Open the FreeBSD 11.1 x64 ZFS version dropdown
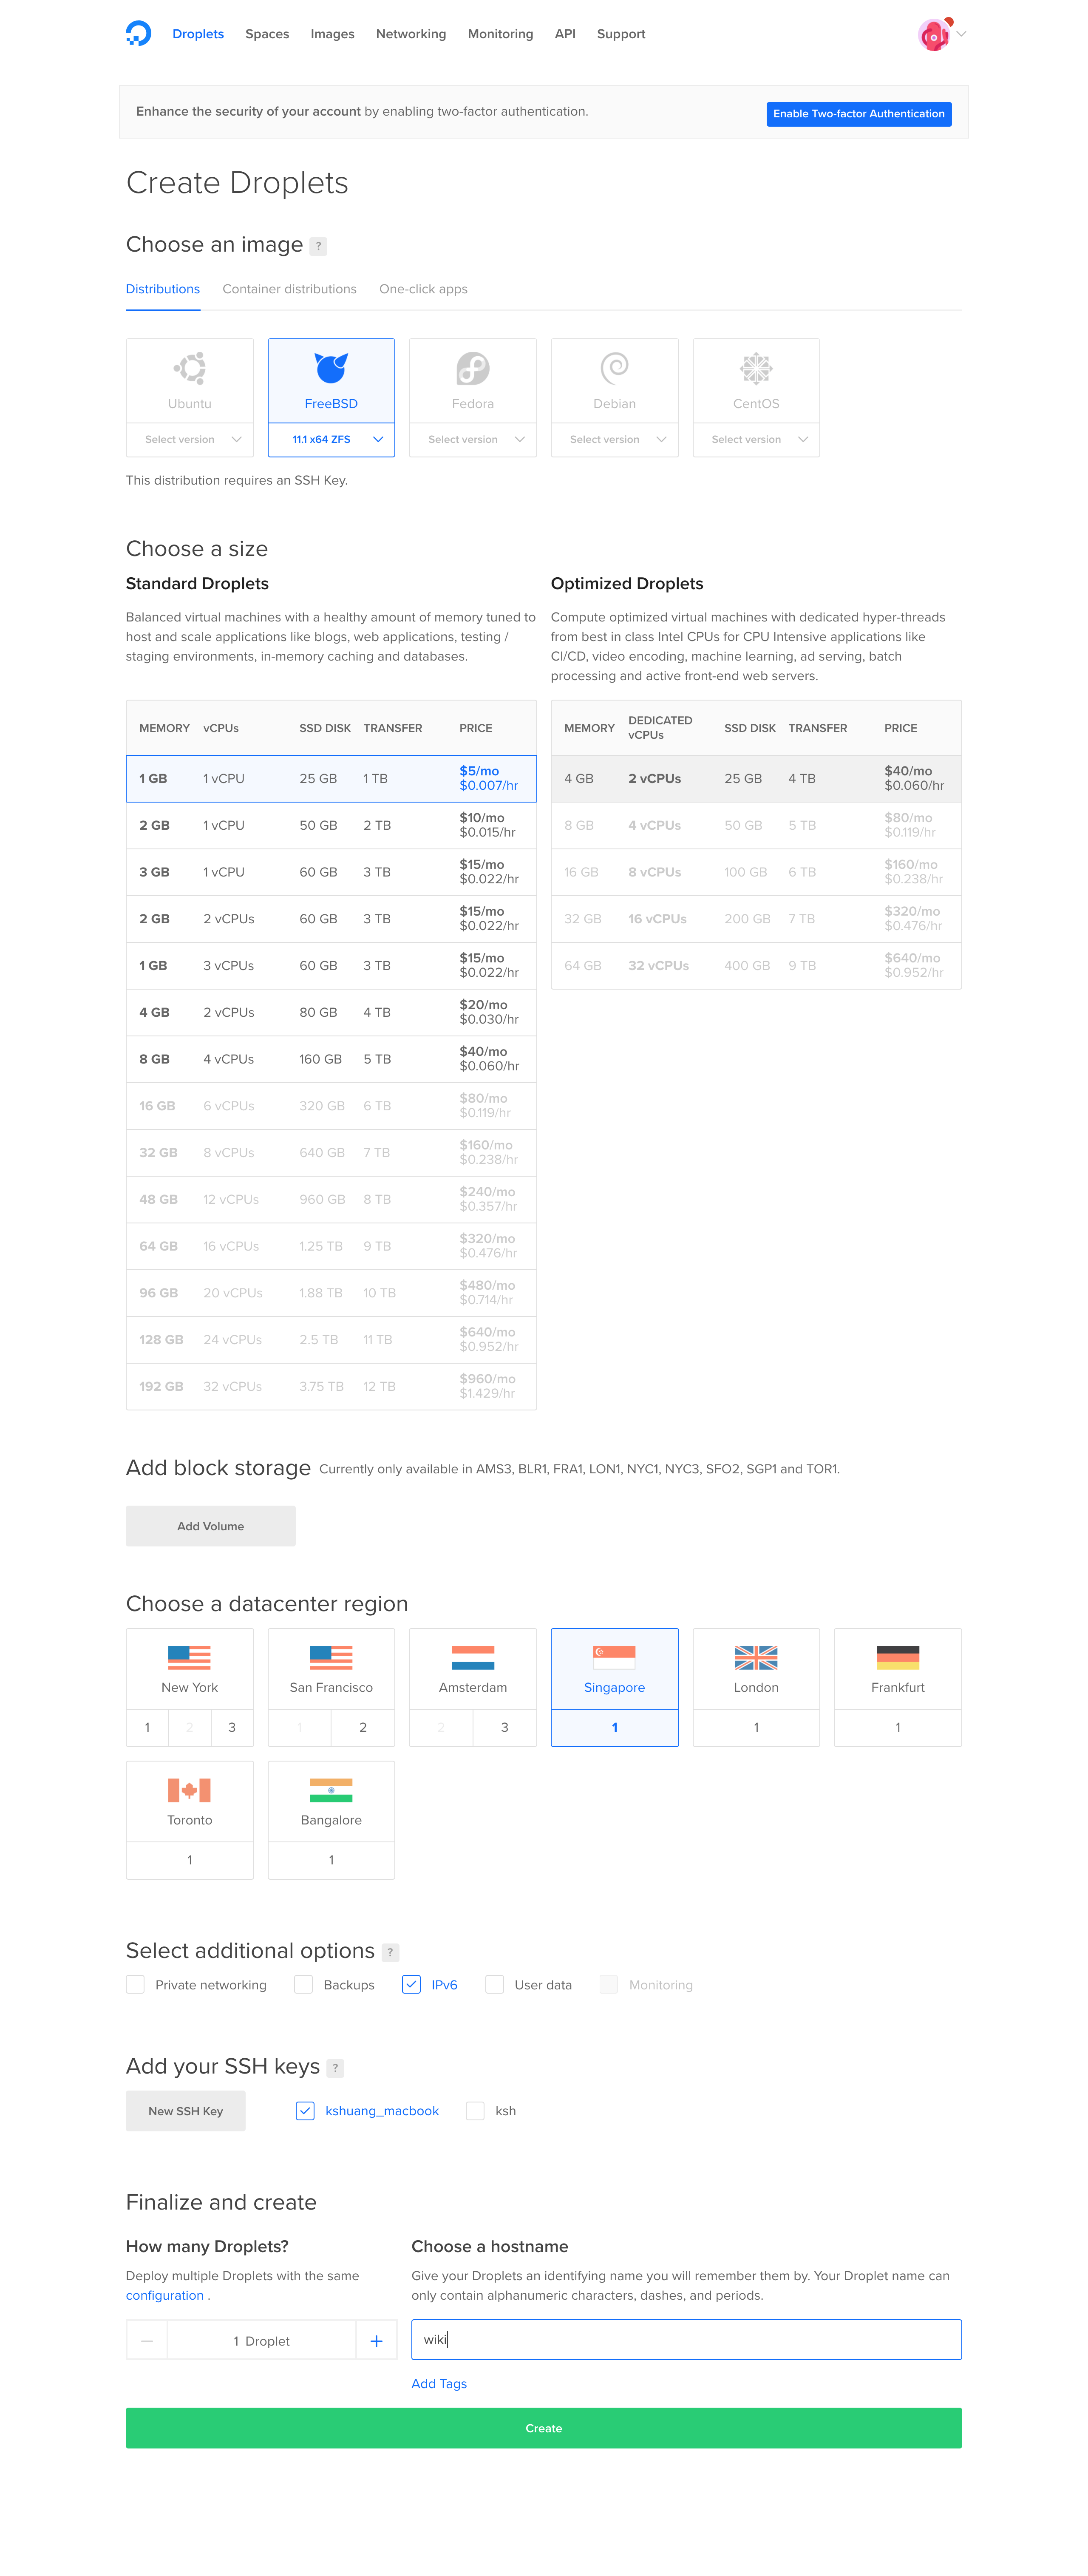The height and width of the screenshot is (2576, 1088). [x=331, y=440]
